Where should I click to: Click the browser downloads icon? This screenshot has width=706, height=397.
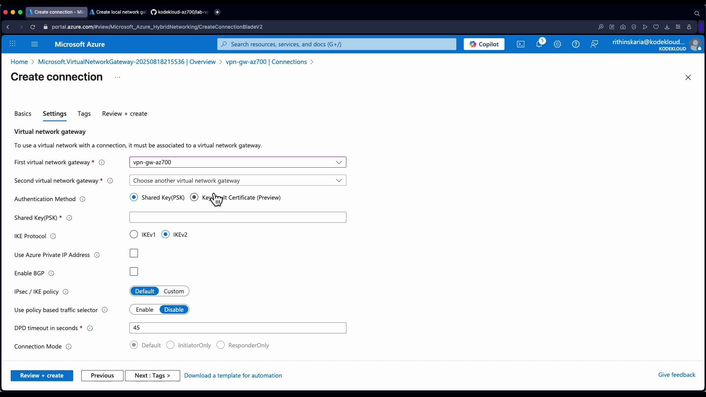click(667, 27)
